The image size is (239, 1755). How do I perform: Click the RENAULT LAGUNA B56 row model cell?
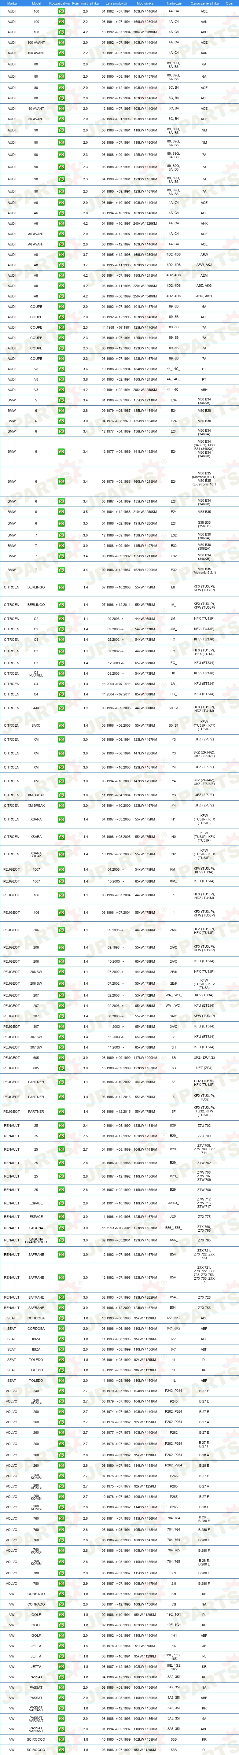[x=36, y=1228]
